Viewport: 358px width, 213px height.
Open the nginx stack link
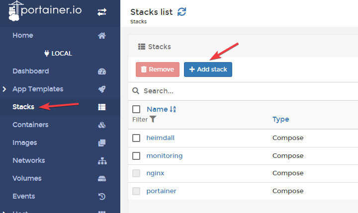(155, 173)
